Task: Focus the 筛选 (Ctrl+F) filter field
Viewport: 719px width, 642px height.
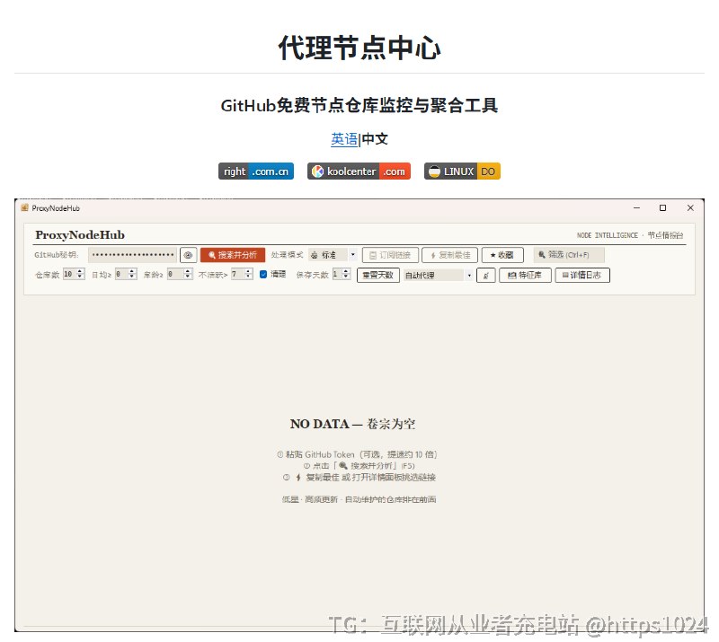Action: click(569, 255)
